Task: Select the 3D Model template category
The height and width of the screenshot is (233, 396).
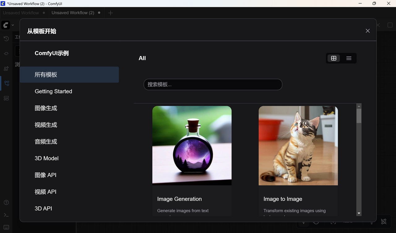Action: (46, 158)
